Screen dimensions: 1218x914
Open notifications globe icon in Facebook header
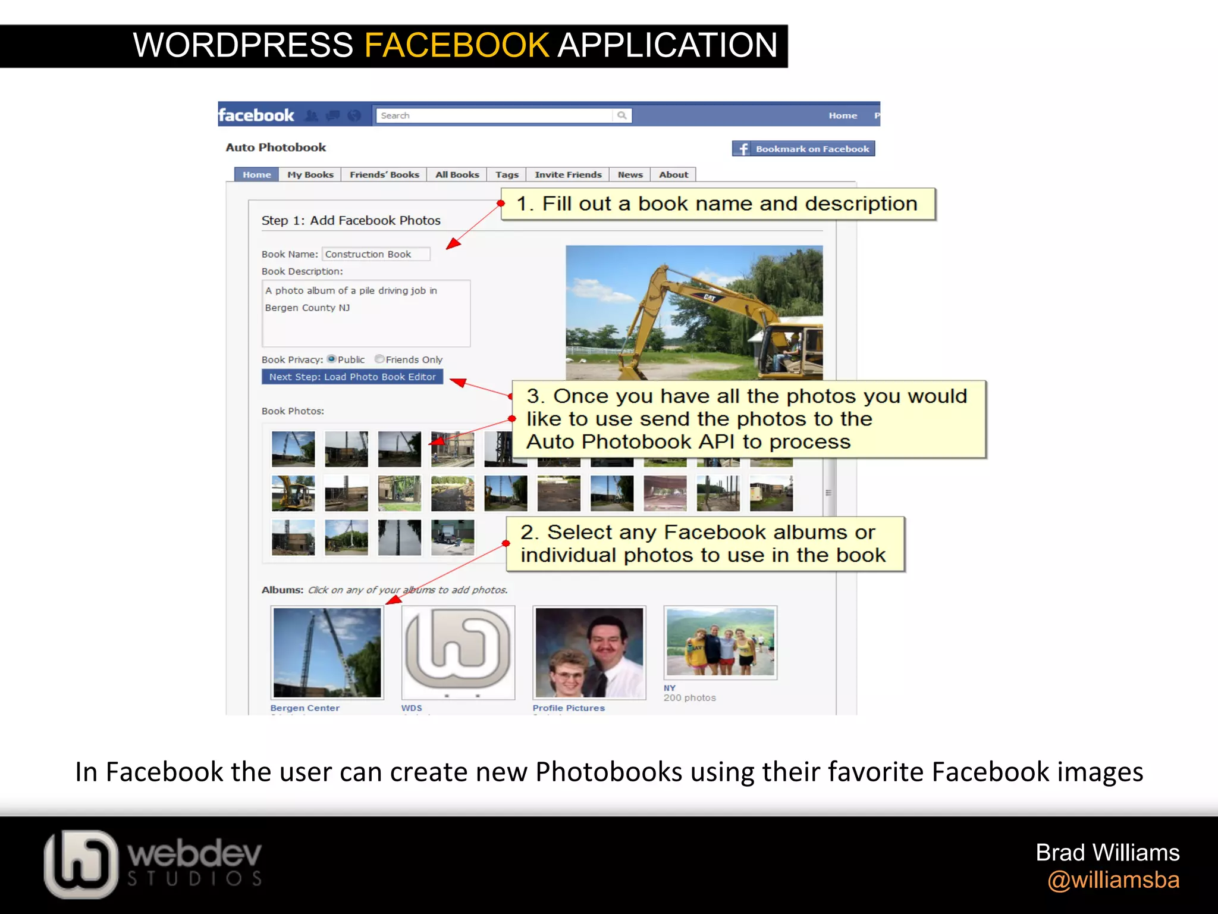pos(354,115)
